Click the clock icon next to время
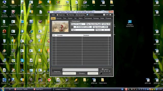This screenshot has width=163, height=91. 103,69
